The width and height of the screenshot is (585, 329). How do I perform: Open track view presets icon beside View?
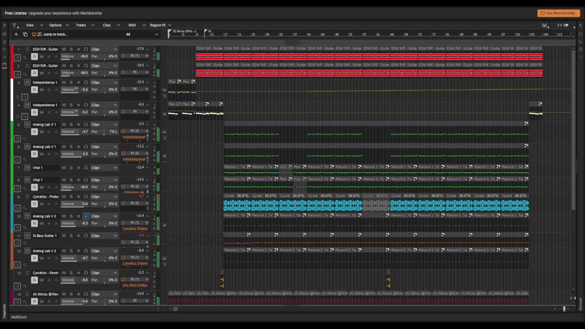pos(14,25)
